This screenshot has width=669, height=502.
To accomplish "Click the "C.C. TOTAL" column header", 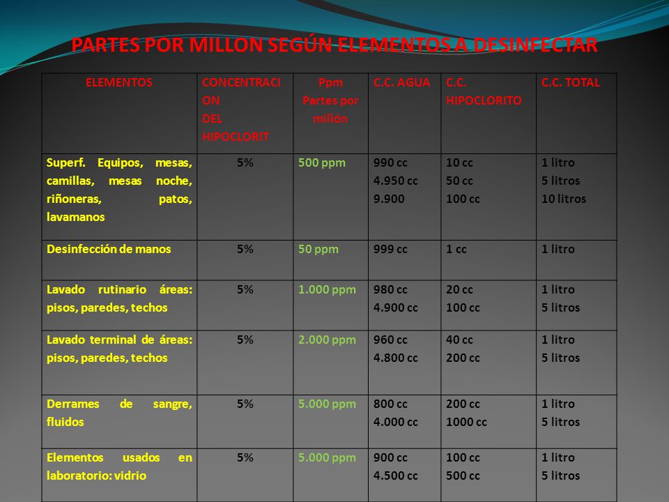I will tap(571, 82).
